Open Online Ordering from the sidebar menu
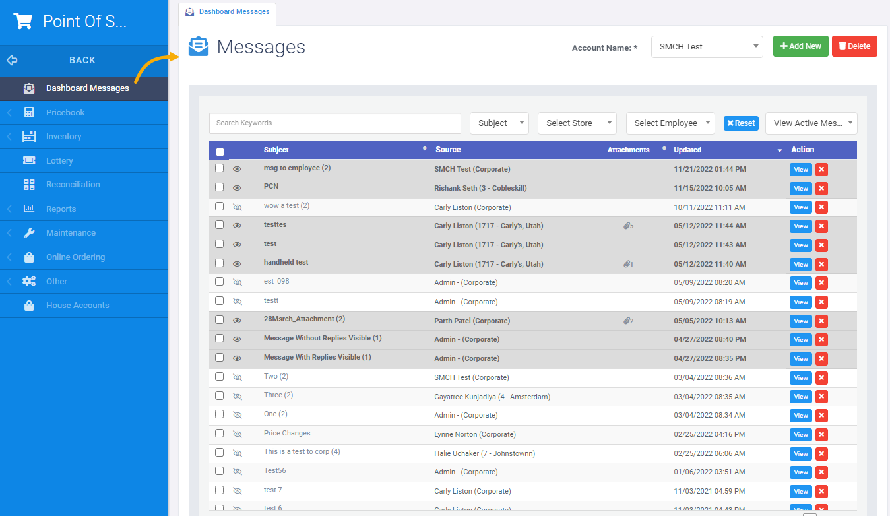890x516 pixels. (x=28, y=257)
